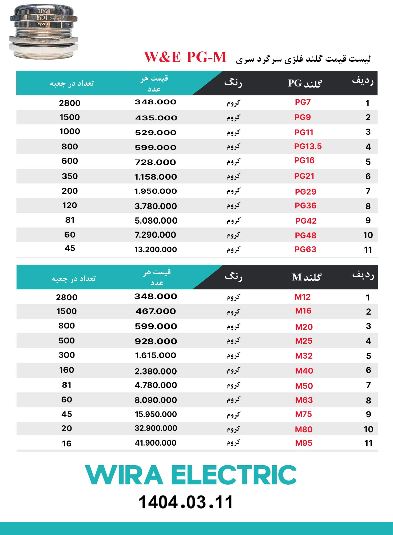
Task: Click the PG63 gland label
Action: coord(305,249)
